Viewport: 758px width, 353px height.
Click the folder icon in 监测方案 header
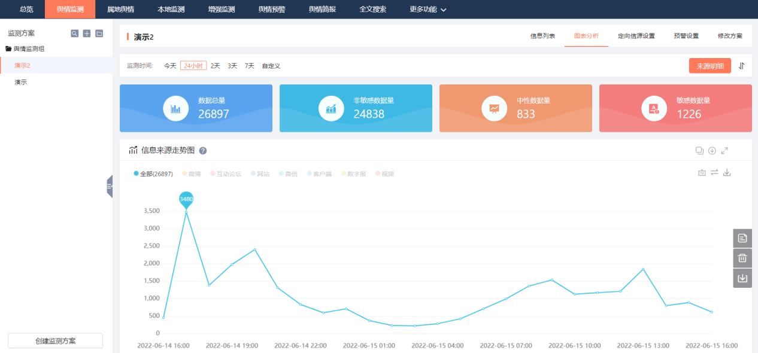[x=99, y=34]
